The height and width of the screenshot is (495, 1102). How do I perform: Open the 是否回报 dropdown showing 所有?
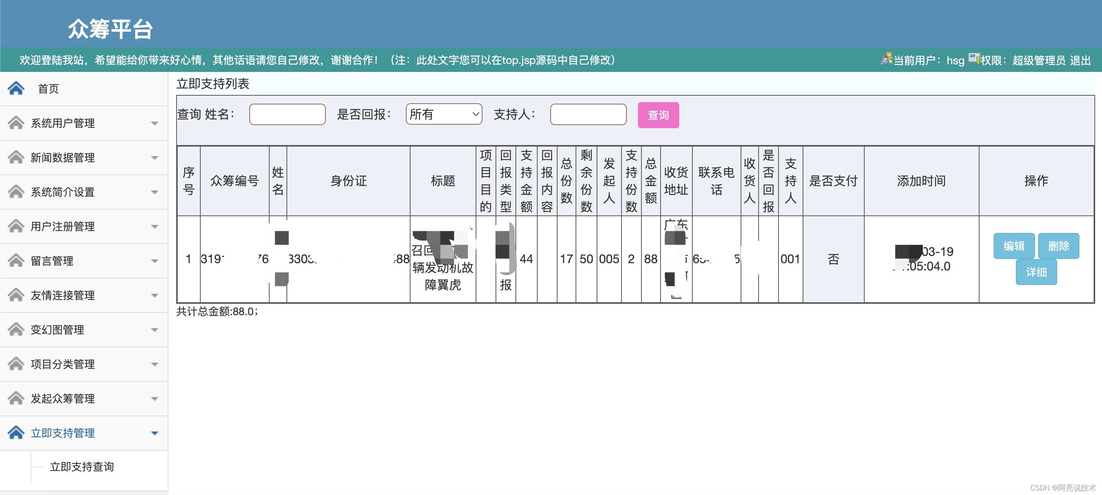[x=444, y=114]
